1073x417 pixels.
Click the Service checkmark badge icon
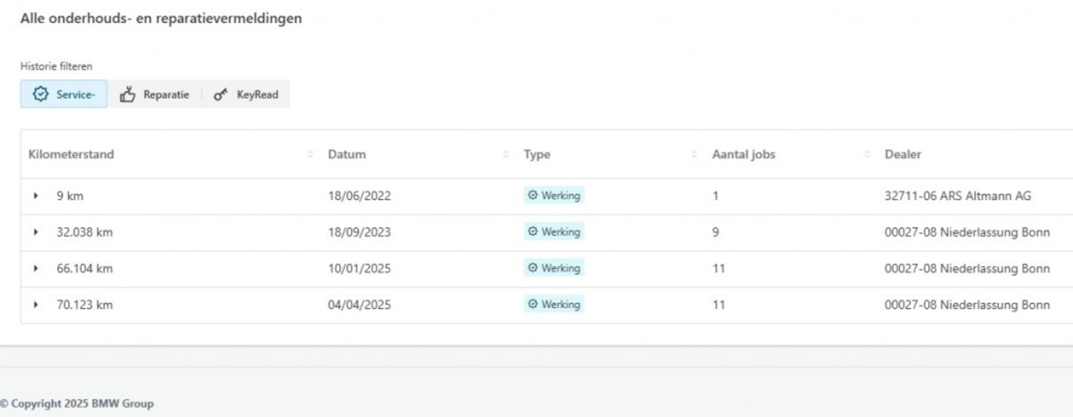41,94
